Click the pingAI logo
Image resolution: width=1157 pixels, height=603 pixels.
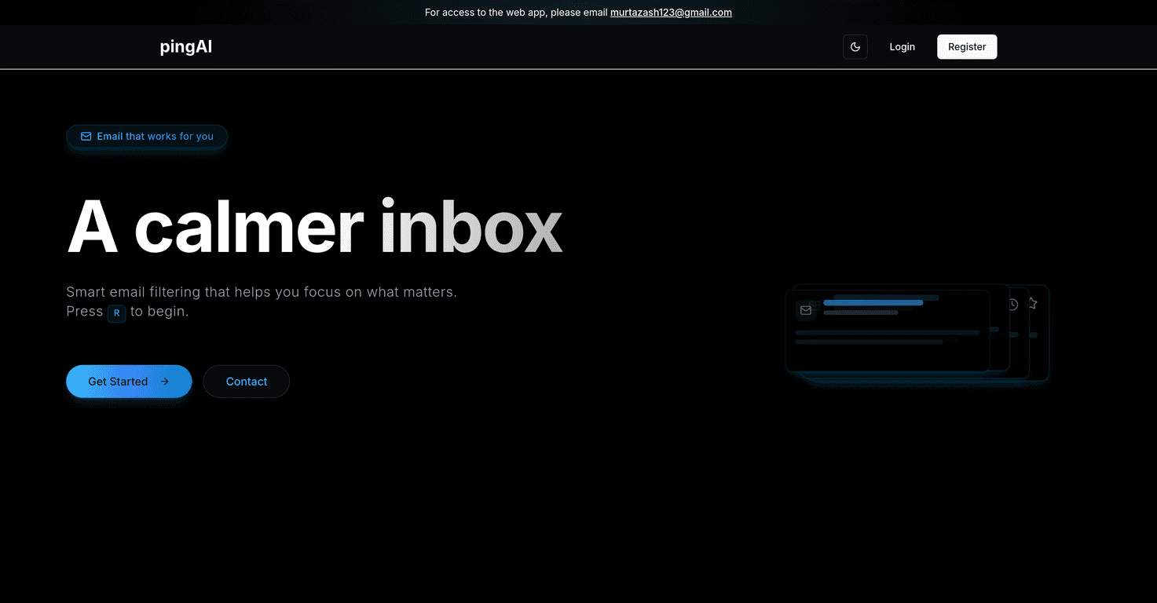click(x=185, y=46)
